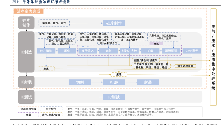Image resolution: width=222 pixels, height=125 pixels.
Task: Click the 打磨 step box
Action: pos(114,82)
